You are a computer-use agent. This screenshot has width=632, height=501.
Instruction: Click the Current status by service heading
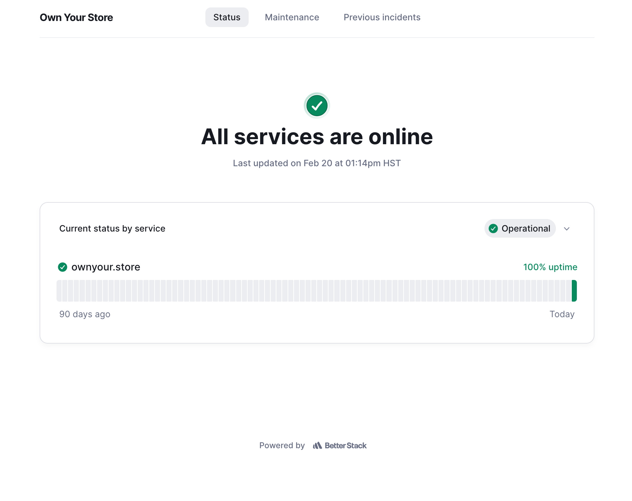pos(112,228)
